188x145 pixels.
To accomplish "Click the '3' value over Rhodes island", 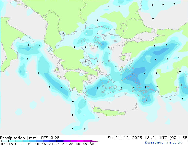I will [146, 101].
